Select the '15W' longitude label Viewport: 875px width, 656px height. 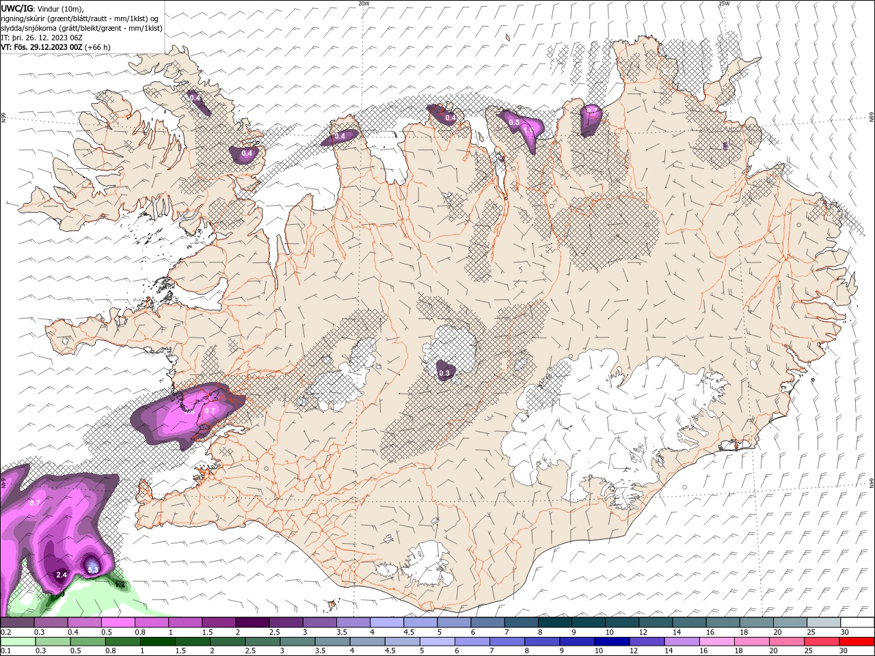(724, 3)
